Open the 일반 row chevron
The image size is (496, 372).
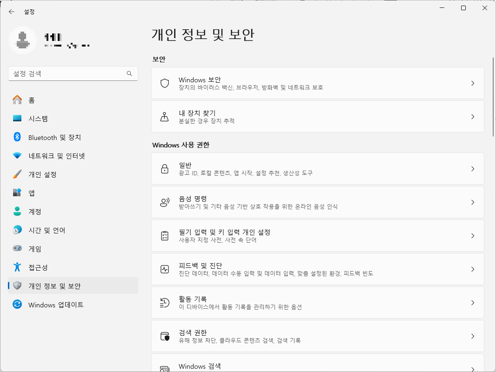[473, 169]
